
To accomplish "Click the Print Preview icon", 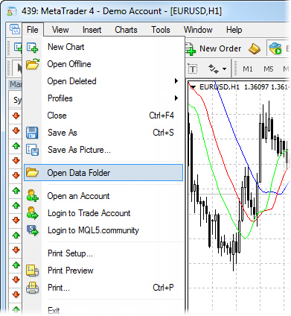I will pos(33,271).
